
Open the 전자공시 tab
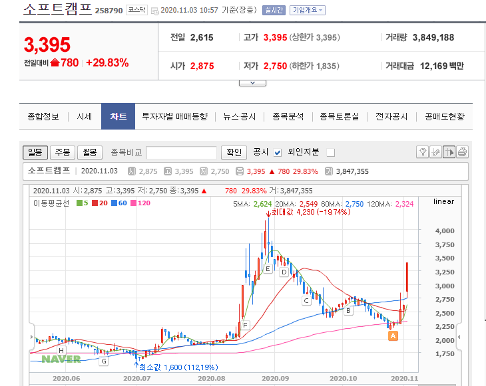(391, 117)
